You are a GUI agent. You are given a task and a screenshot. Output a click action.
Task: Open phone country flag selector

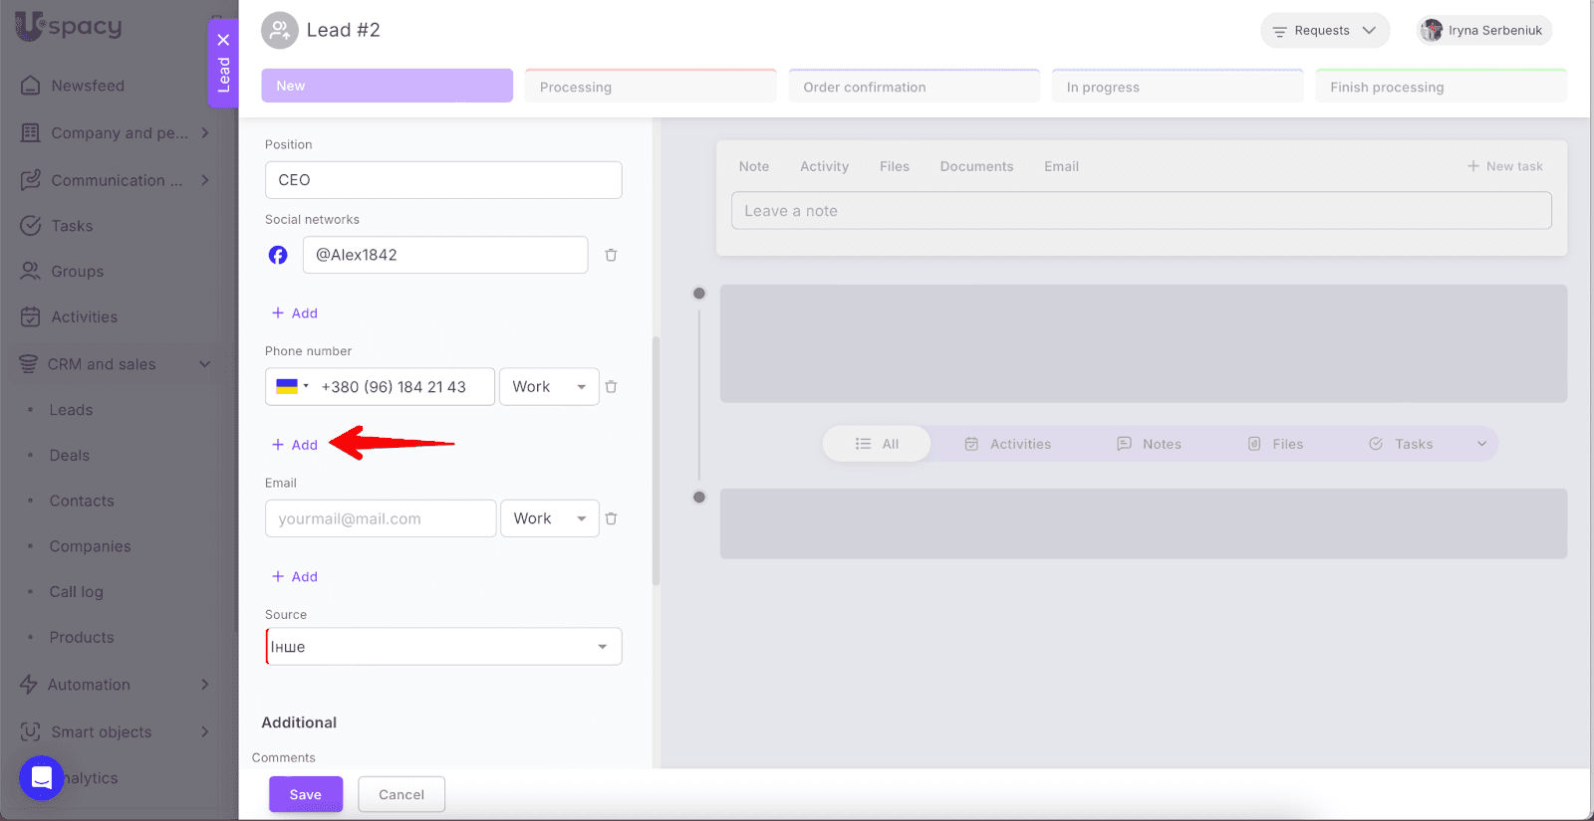292,387
